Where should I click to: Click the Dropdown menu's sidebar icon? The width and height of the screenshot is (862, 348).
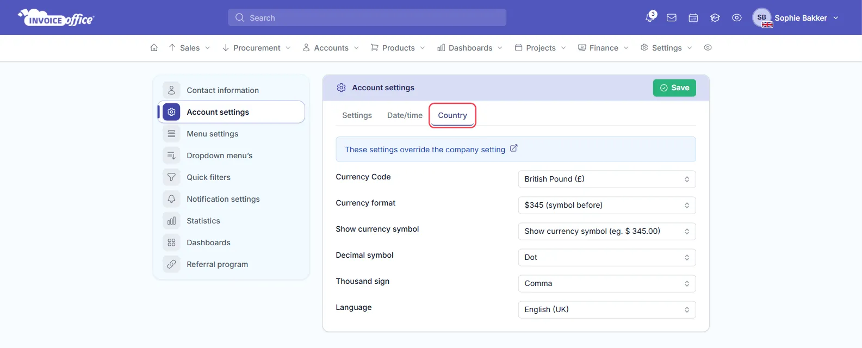171,156
